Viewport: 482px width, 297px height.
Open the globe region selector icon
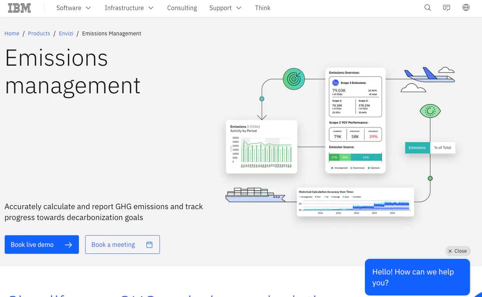pos(466,8)
